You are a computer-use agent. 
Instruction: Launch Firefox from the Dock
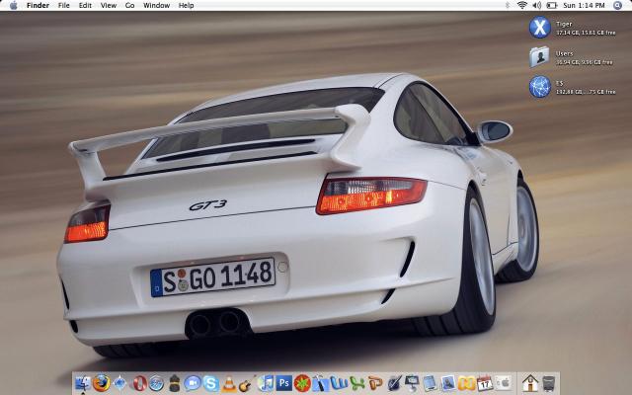click(x=101, y=383)
